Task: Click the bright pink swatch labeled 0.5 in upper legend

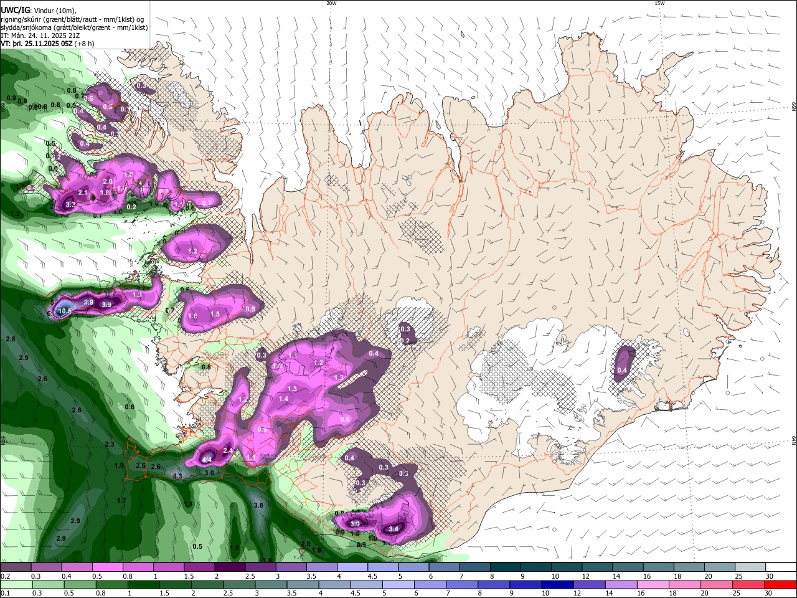Action: coord(108,567)
